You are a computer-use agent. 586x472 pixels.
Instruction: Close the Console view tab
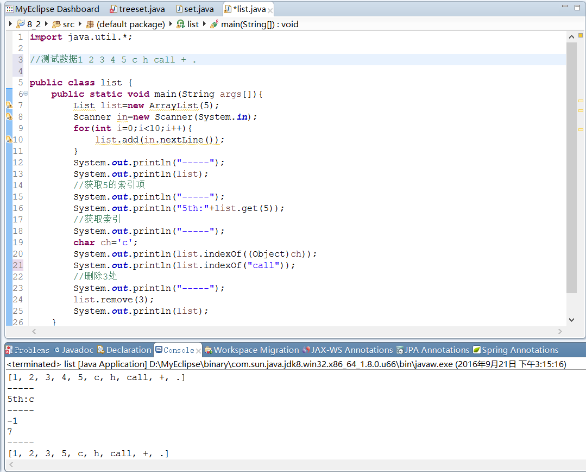pos(198,351)
